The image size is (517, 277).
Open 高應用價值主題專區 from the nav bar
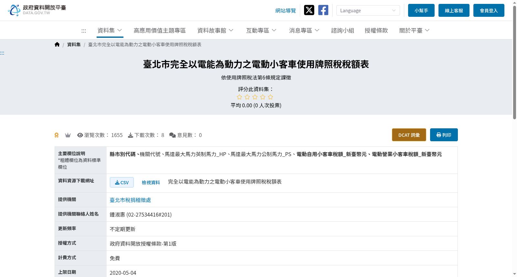click(x=160, y=30)
